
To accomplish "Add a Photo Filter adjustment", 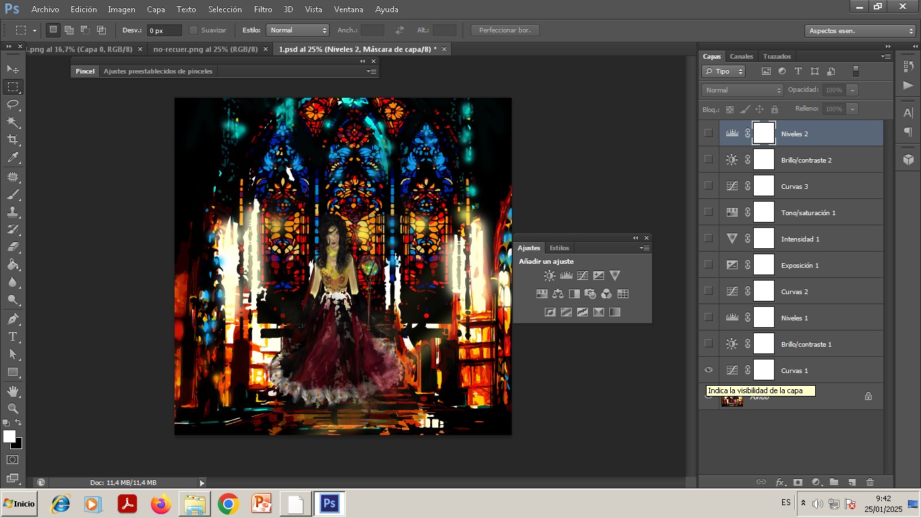I will (591, 293).
